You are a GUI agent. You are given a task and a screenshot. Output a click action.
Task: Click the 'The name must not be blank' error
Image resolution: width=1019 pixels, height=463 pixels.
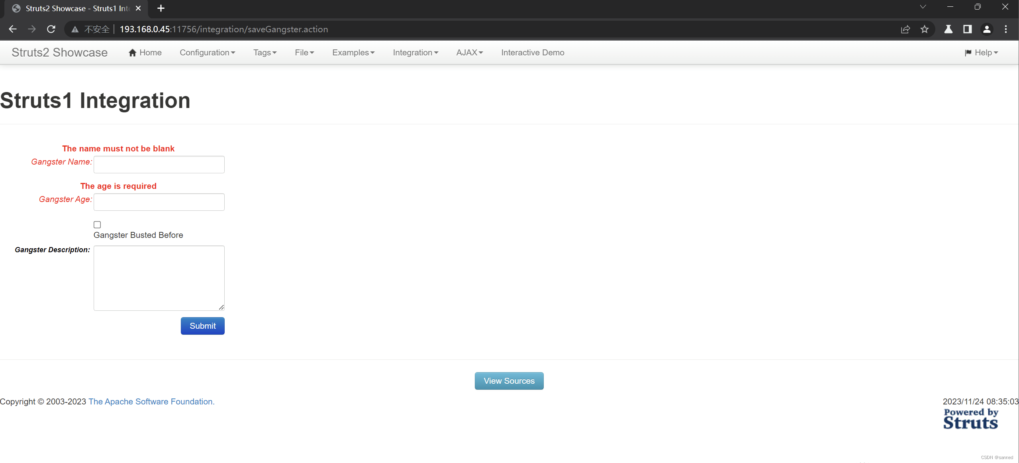tap(118, 149)
